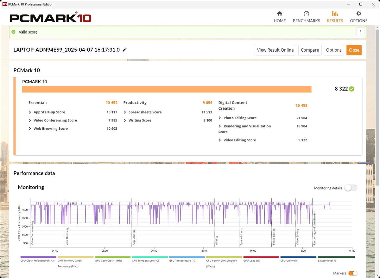Select GPU Core Clock legend swatch
This screenshot has width=380, height=278.
point(112,257)
